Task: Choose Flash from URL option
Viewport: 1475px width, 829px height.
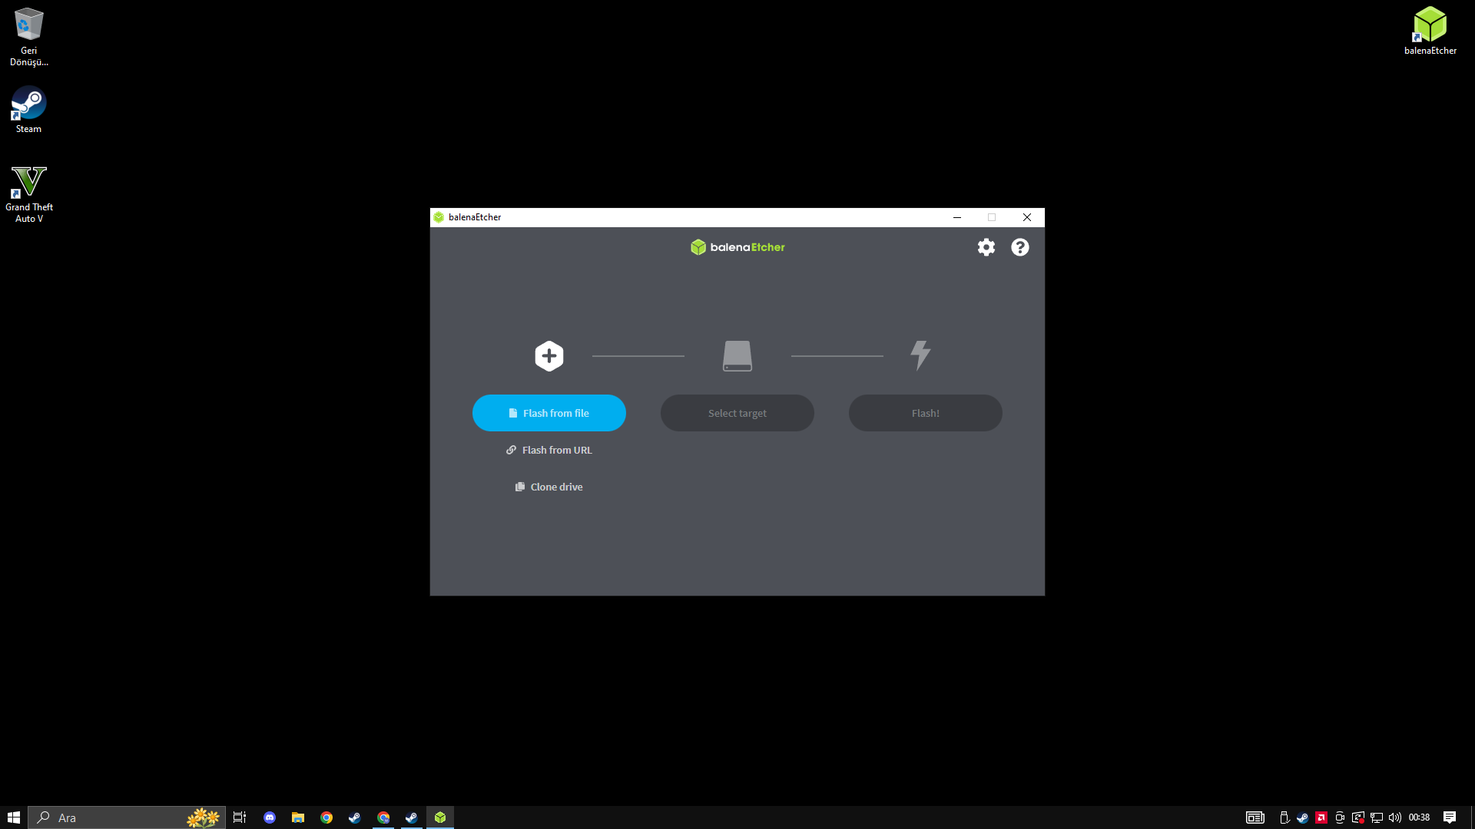Action: coord(549,450)
